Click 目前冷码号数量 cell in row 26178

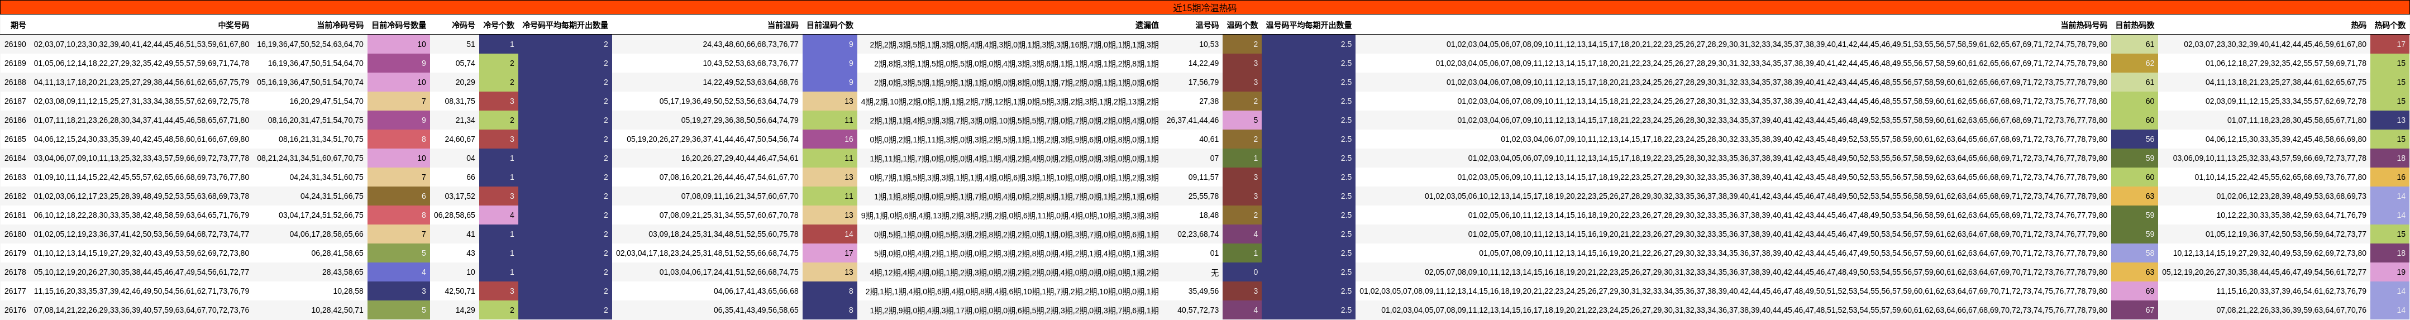(399, 273)
